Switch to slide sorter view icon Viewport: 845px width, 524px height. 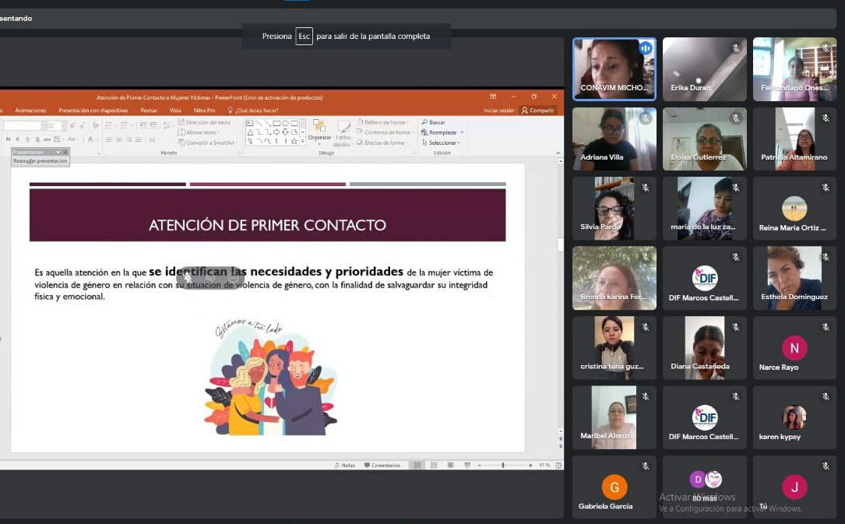click(432, 465)
